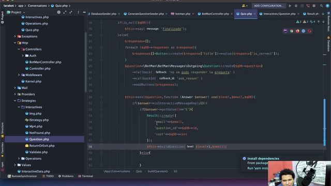Click Add Configuration button
331x186 pixels.
(268, 6)
